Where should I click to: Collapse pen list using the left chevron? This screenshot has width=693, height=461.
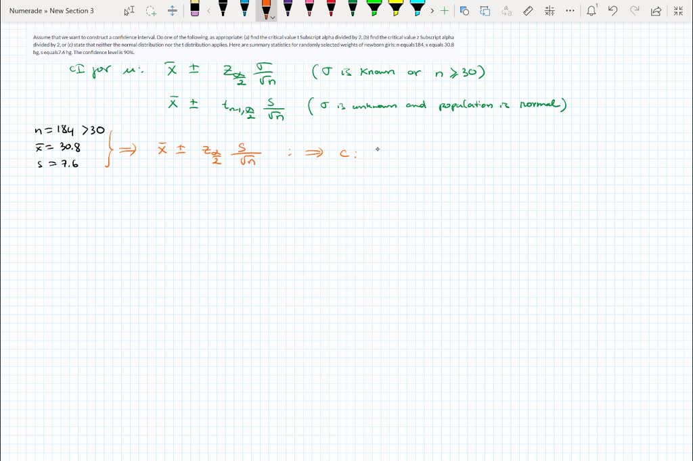click(x=208, y=10)
